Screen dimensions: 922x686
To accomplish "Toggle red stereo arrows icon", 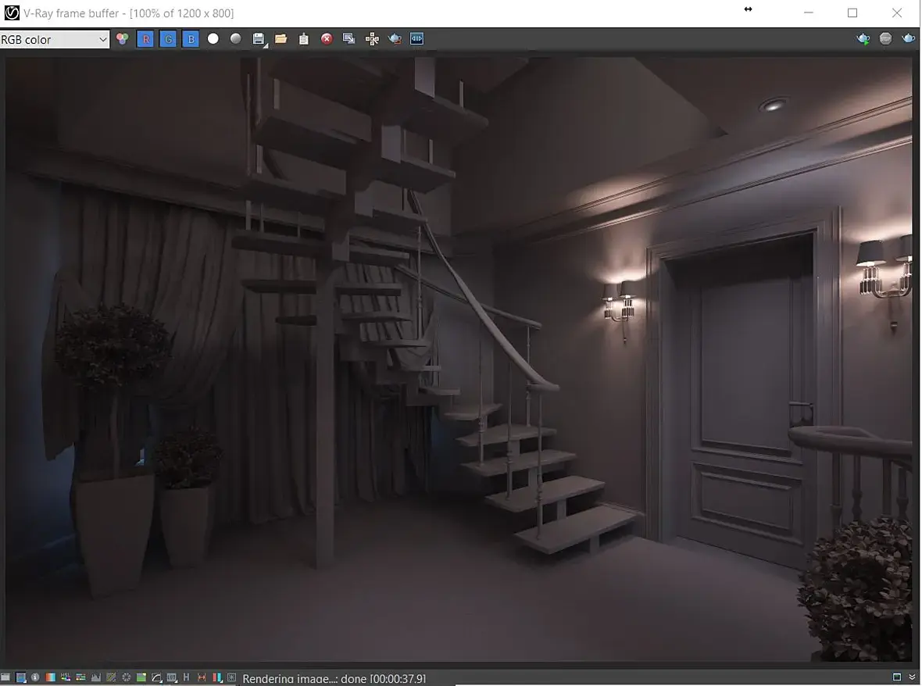I will point(202,677).
